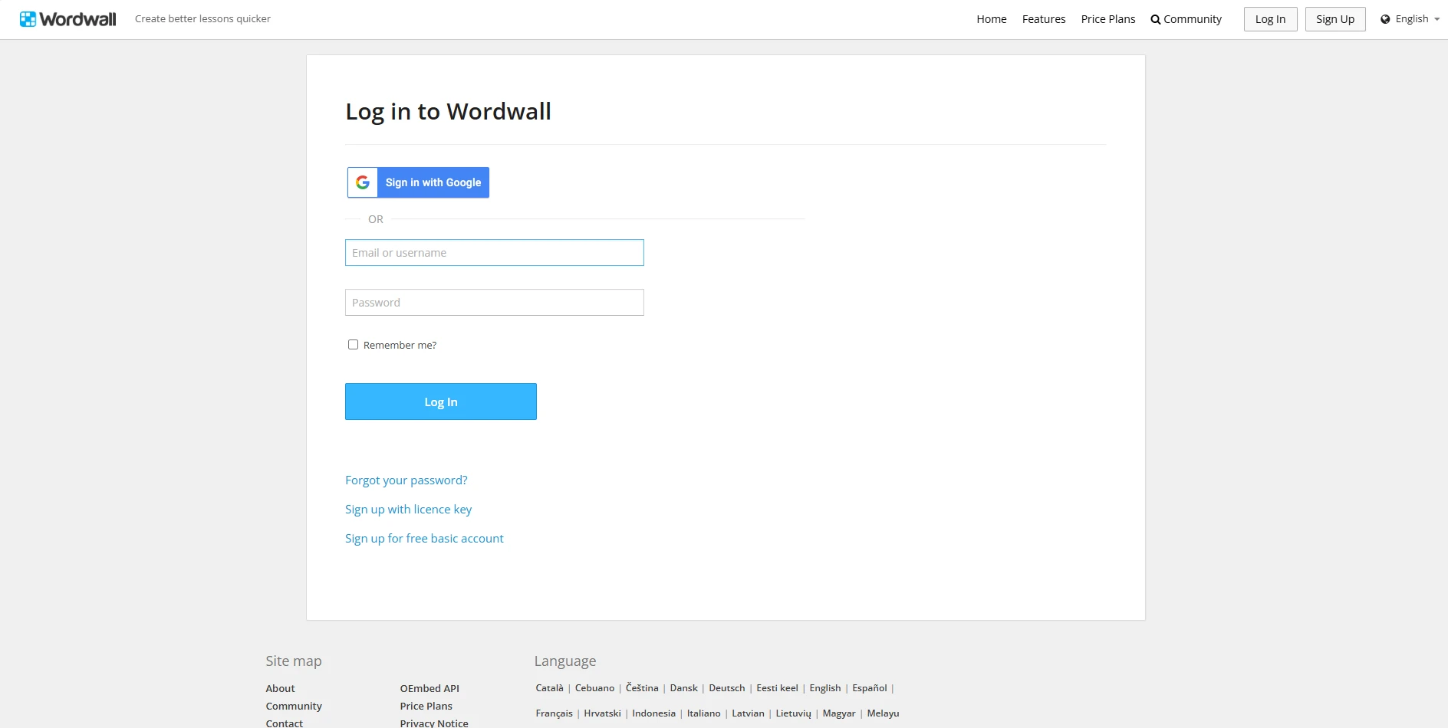
Task: Open the Features menu item
Action: [x=1043, y=19]
